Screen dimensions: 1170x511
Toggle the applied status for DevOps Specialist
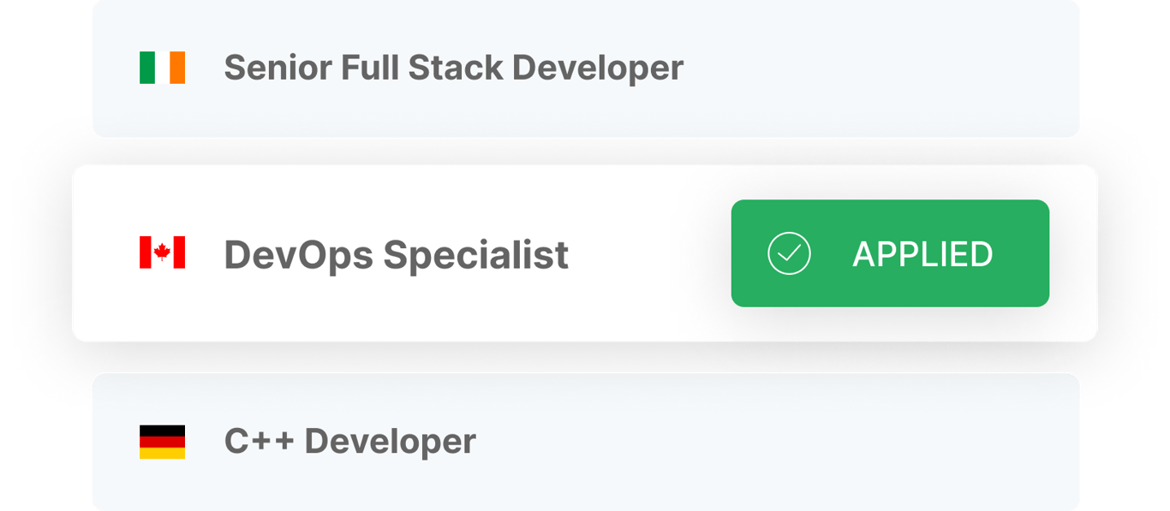click(x=889, y=253)
